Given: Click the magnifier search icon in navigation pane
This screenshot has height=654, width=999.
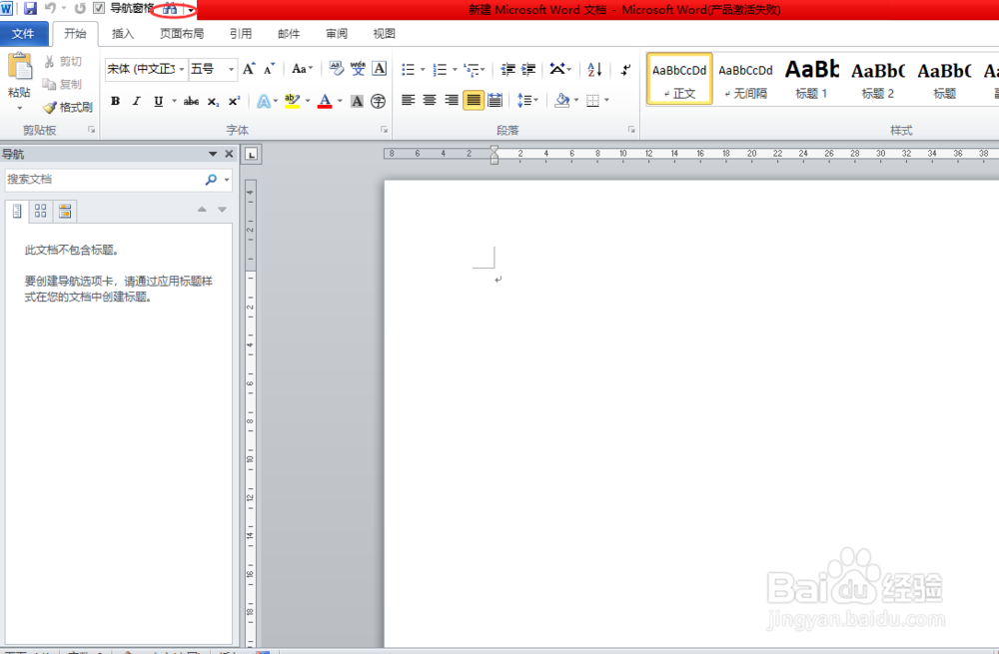Looking at the screenshot, I should click(211, 180).
